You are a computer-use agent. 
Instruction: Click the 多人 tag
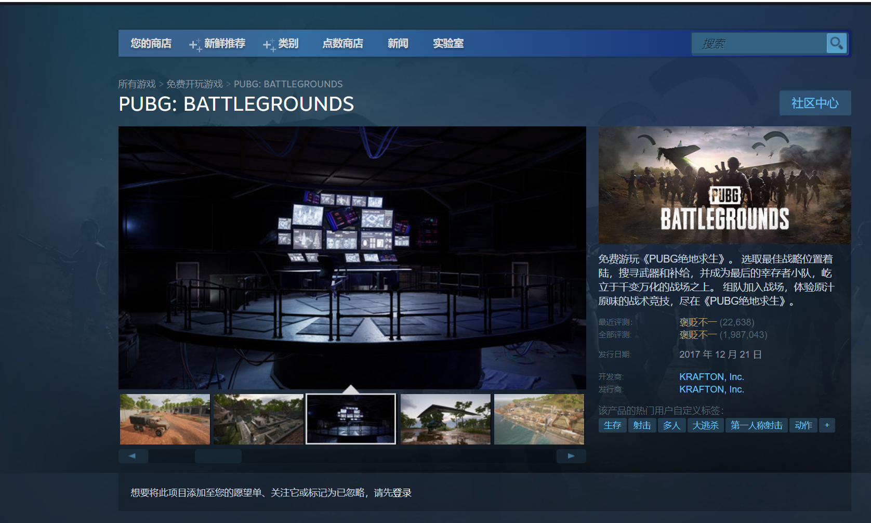tap(671, 425)
